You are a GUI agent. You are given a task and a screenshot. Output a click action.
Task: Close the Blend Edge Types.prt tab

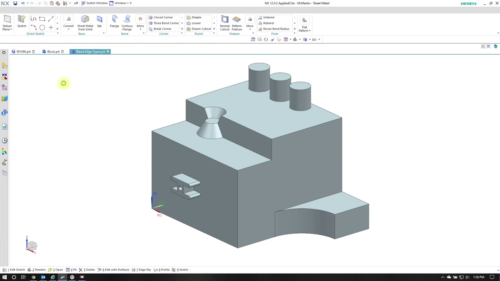[x=108, y=52]
